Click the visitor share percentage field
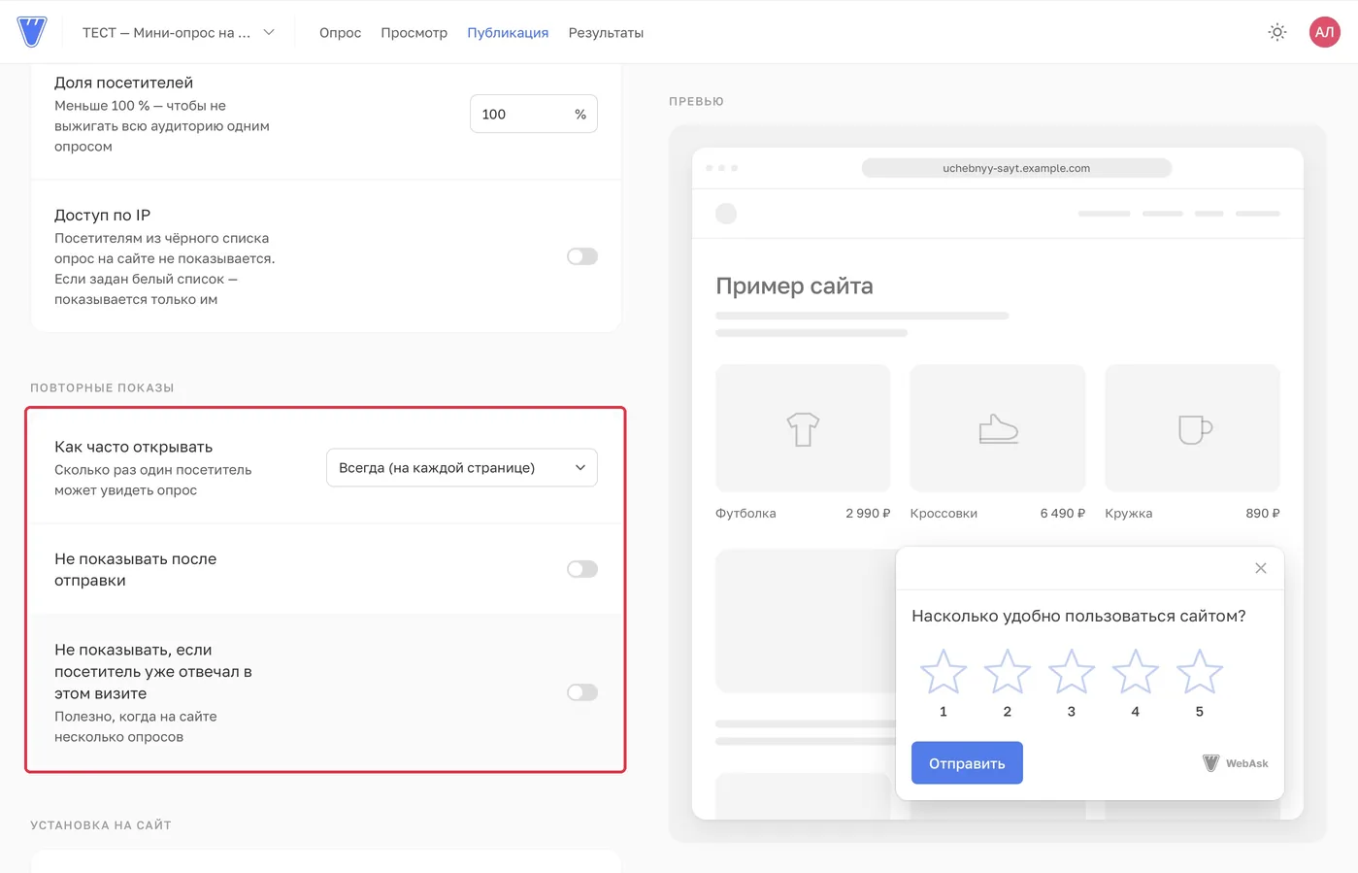The width and height of the screenshot is (1358, 873). [x=534, y=115]
